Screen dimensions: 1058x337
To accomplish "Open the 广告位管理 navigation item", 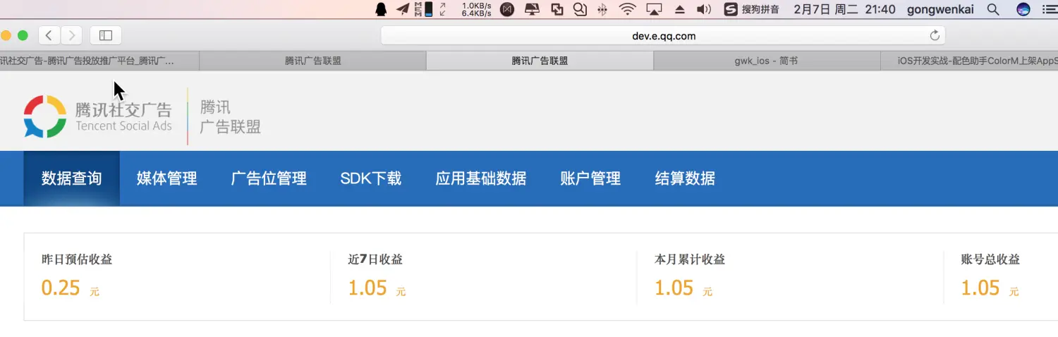I will [x=269, y=178].
